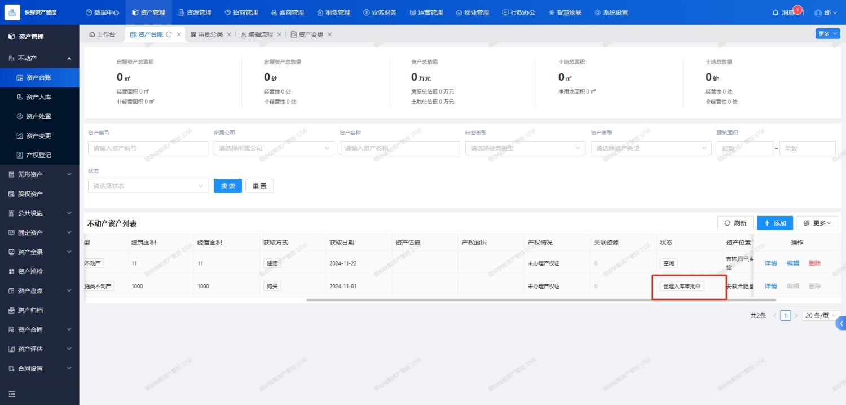Open the 资源管理 module
The width and height of the screenshot is (846, 405).
point(195,12)
